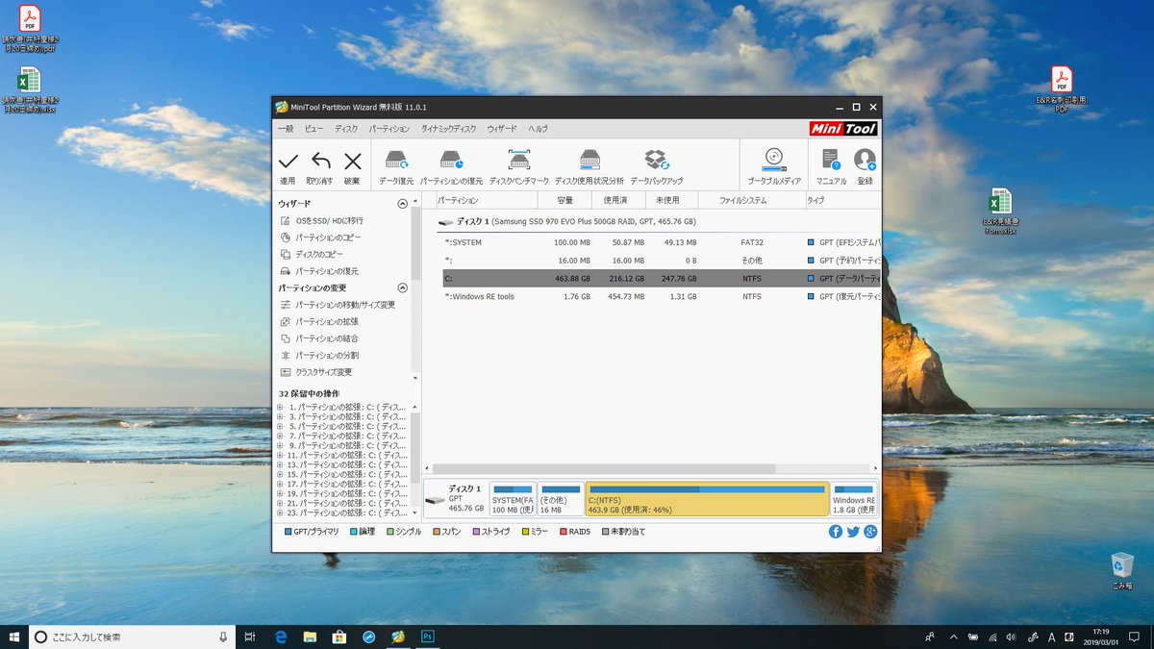Click the 適用 (Apply) checkmark icon
Screen dimensions: 1154x649
(288, 162)
